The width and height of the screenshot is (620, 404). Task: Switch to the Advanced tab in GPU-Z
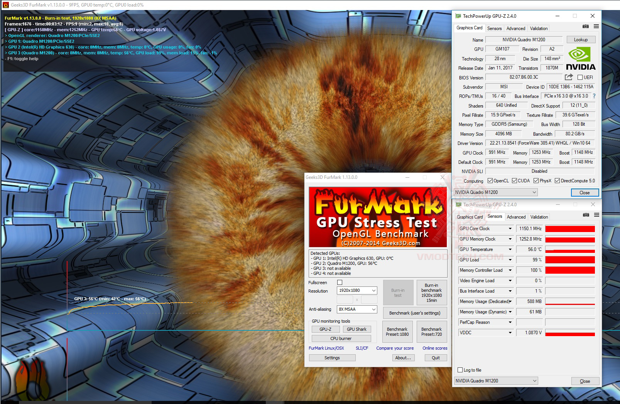[515, 28]
